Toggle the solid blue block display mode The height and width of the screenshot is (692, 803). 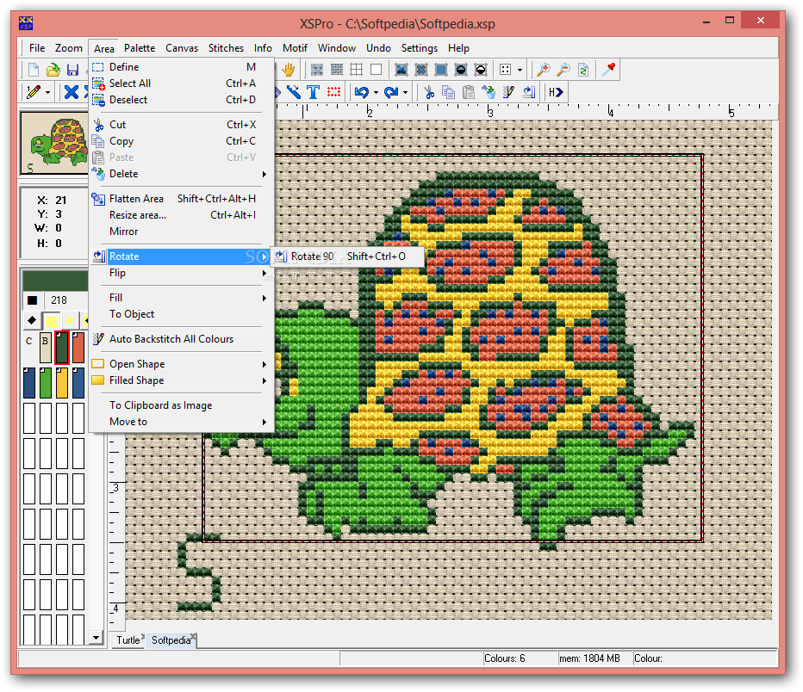tap(441, 70)
